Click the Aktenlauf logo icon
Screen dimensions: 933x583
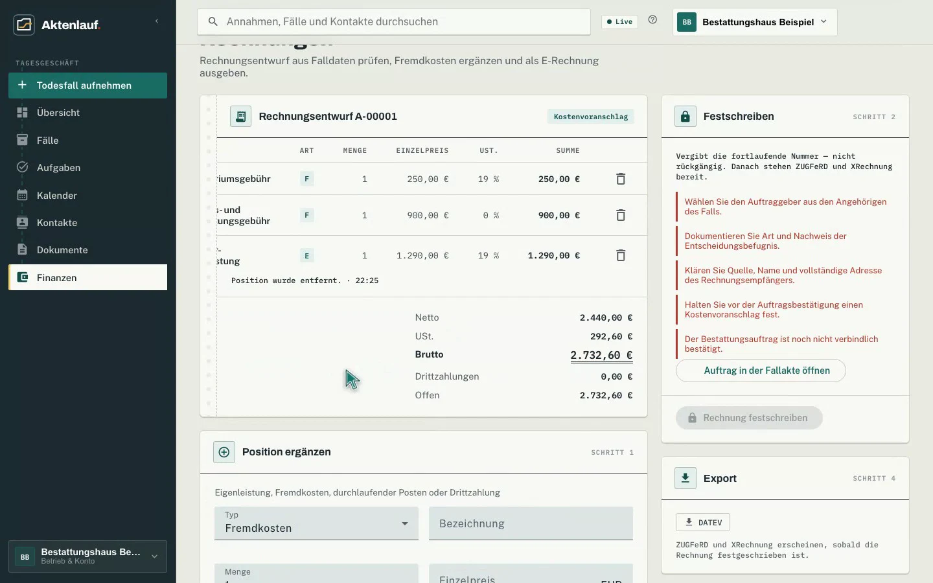(24, 25)
